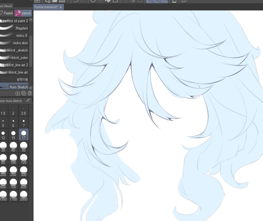Open CLIP STUDIO launcher icon in command bar
The image size is (263, 221).
37,1
